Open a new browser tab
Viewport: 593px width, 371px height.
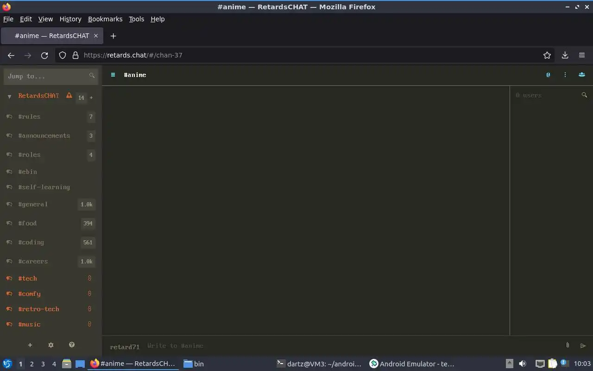tap(113, 36)
